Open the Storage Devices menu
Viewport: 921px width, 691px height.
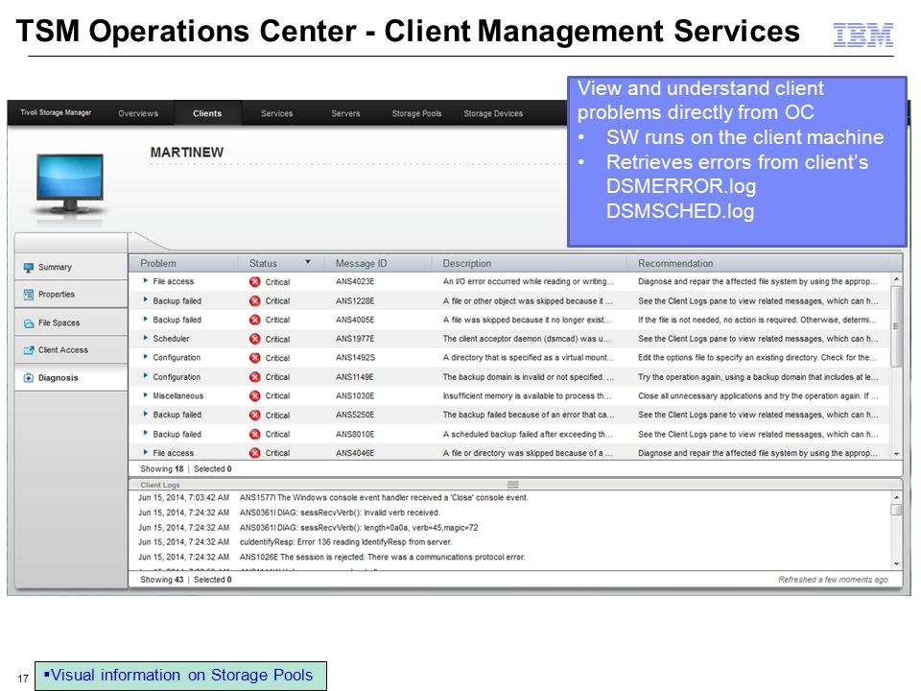(493, 113)
